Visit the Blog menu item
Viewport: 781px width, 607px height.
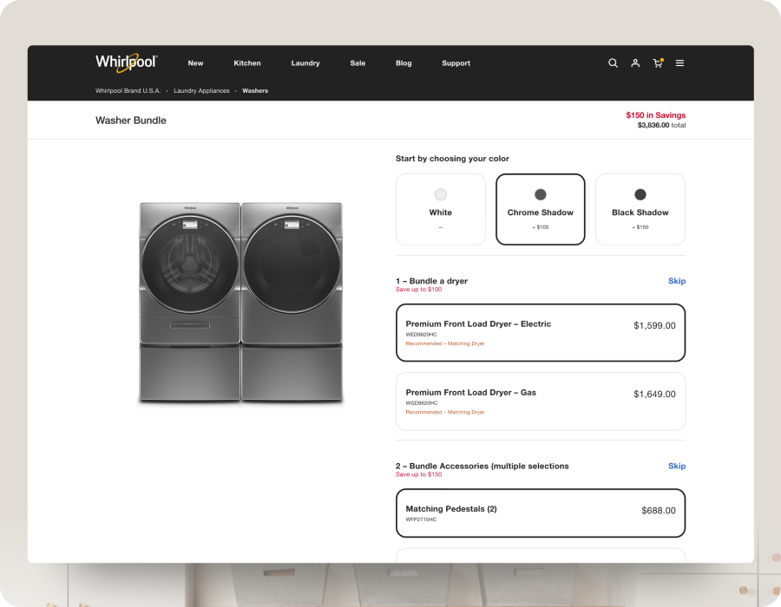pyautogui.click(x=404, y=63)
